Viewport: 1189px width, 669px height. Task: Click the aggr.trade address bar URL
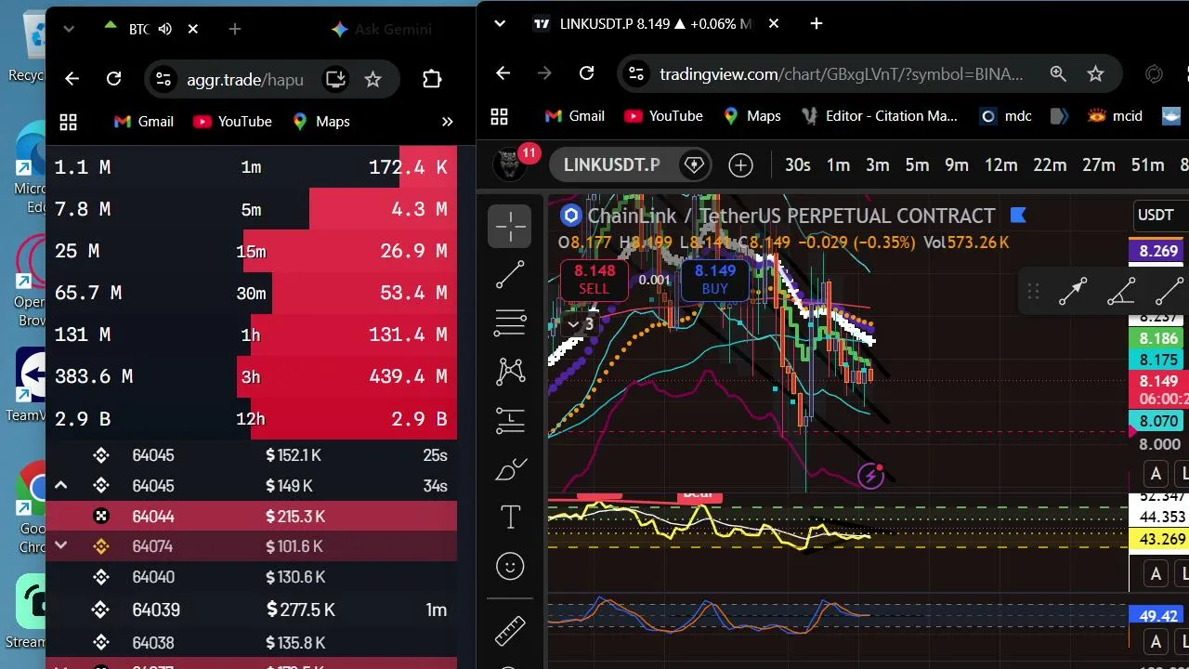click(x=244, y=79)
